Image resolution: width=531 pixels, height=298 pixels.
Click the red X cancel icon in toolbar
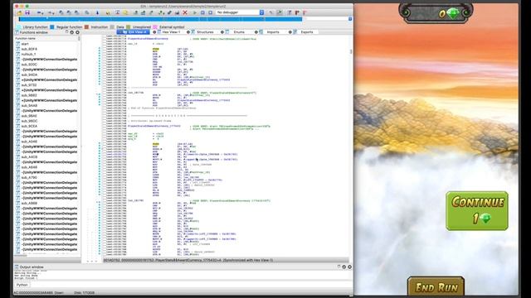pyautogui.click(x=185, y=12)
